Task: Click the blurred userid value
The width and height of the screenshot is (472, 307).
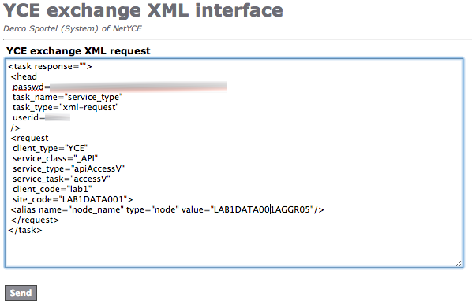Action: [58, 117]
